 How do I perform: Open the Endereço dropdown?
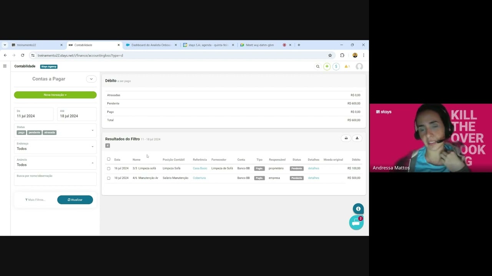pos(55,146)
